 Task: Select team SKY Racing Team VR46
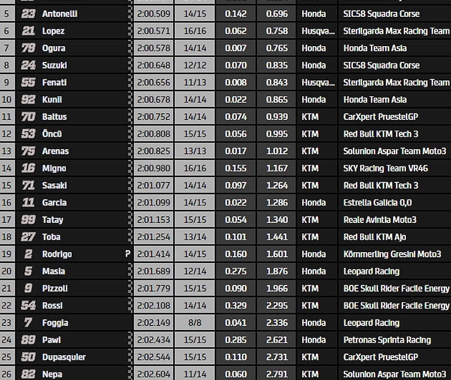[386, 168]
